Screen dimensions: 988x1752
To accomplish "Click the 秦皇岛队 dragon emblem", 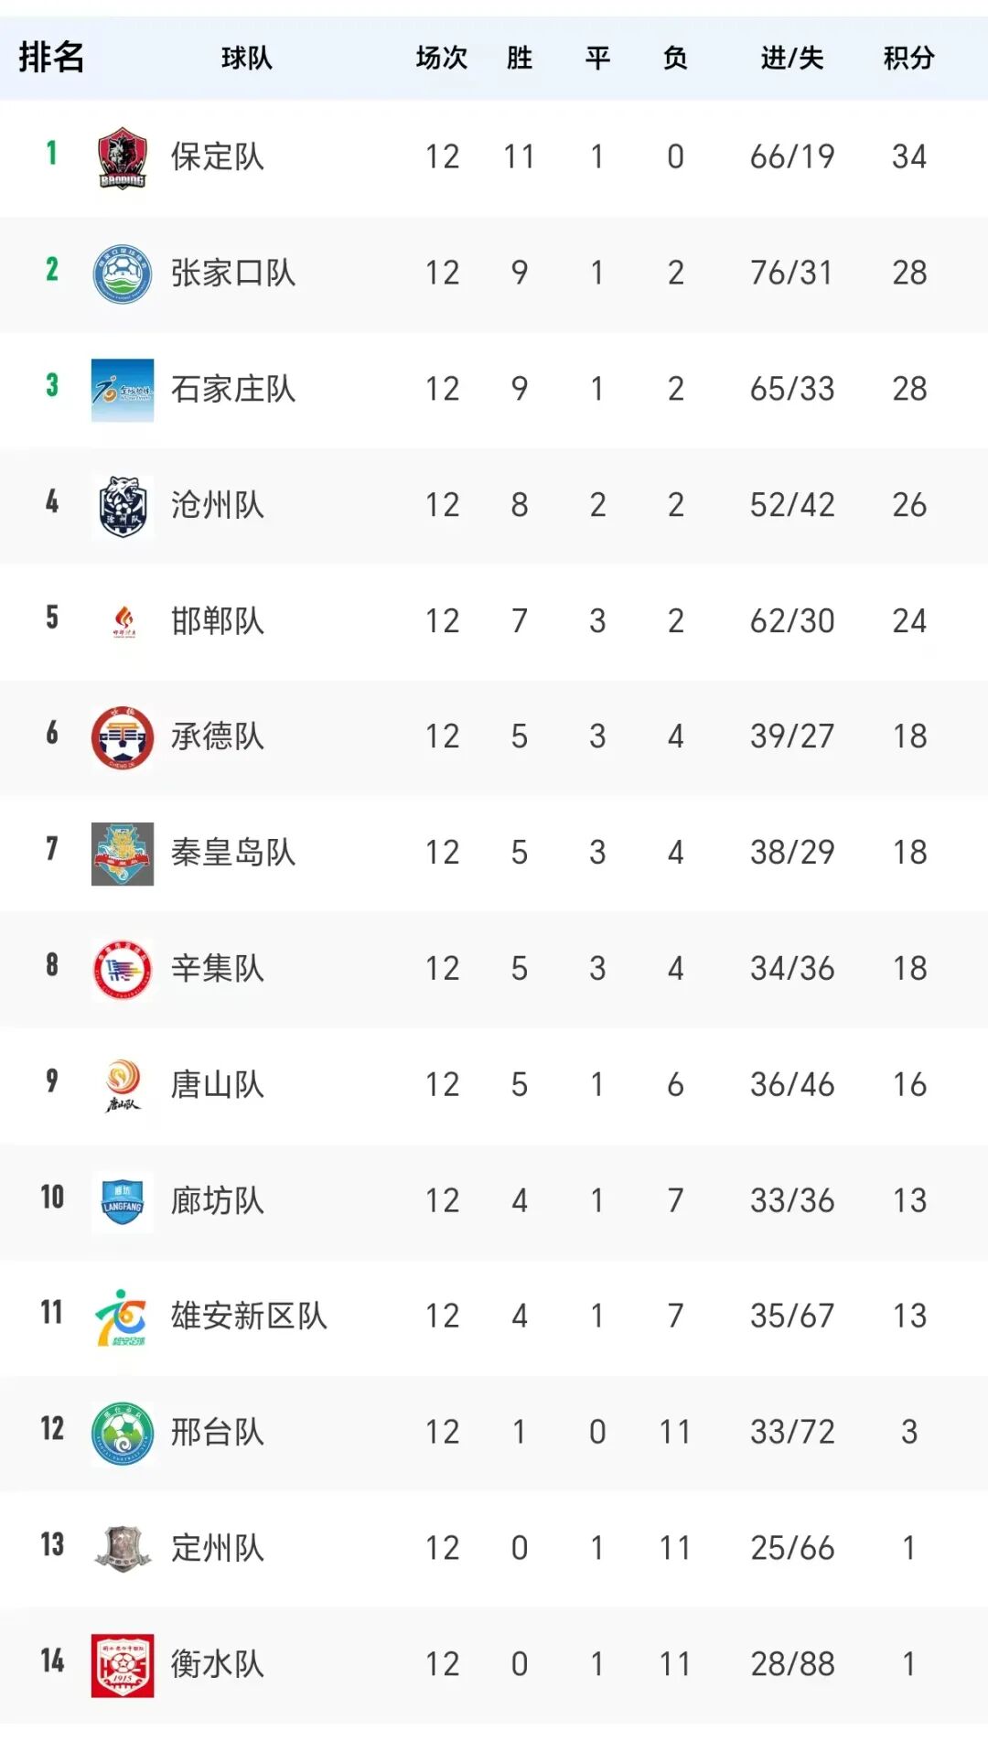I will (123, 854).
